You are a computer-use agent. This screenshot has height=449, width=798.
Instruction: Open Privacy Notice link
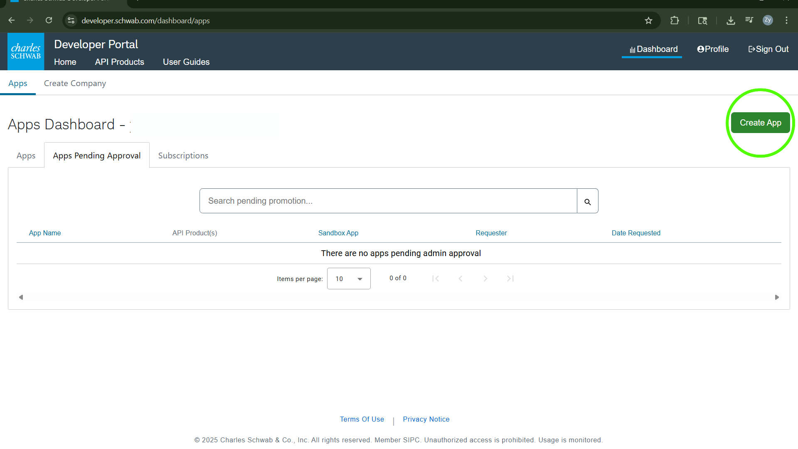(x=426, y=419)
